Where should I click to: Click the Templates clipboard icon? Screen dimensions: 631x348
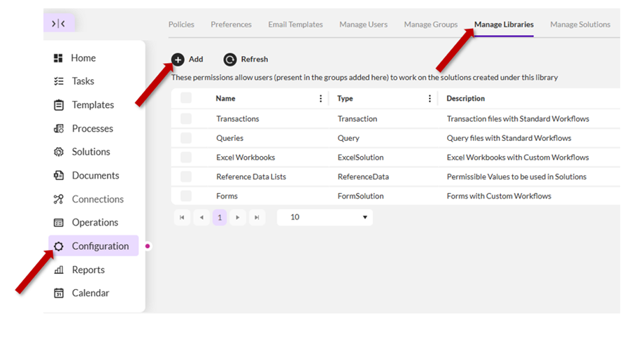click(x=59, y=105)
